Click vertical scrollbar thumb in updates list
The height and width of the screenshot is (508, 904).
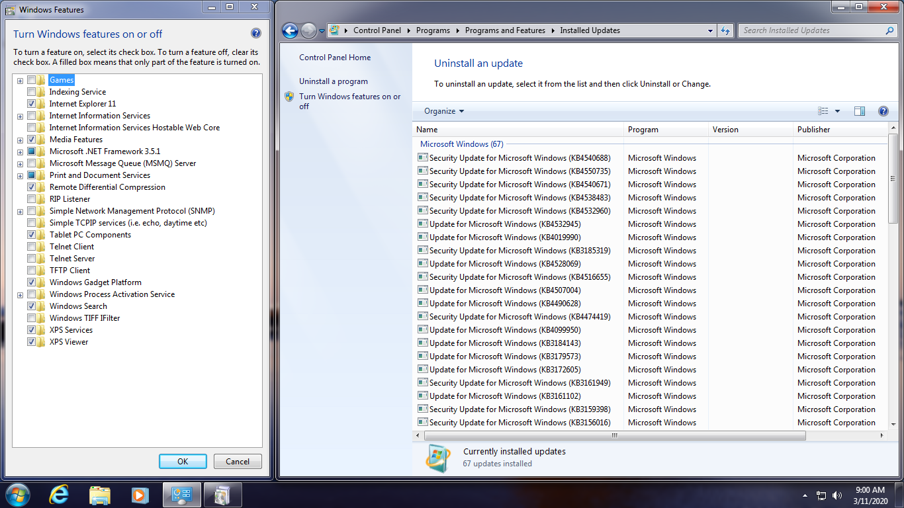pyautogui.click(x=893, y=179)
